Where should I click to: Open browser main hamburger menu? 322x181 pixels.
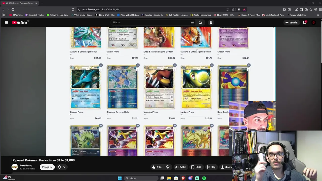click(320, 10)
